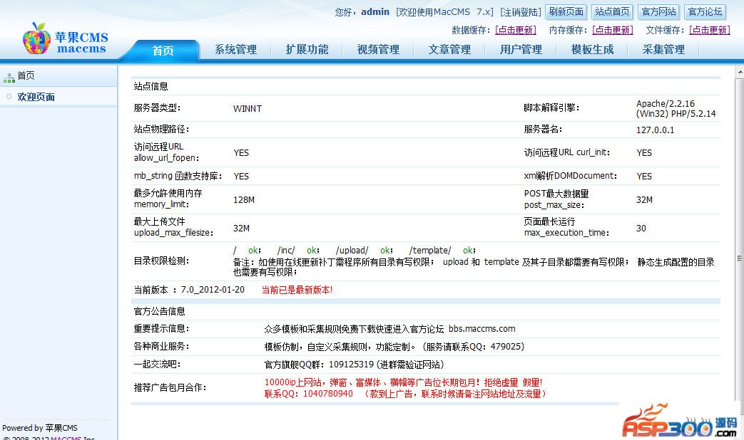Click the 官方公告信息 section heading

pyautogui.click(x=160, y=311)
